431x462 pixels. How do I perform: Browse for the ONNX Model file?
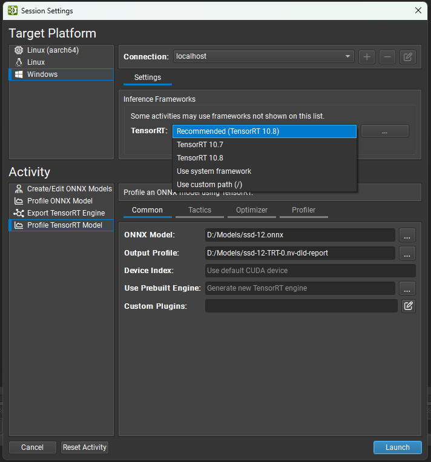pyautogui.click(x=407, y=235)
